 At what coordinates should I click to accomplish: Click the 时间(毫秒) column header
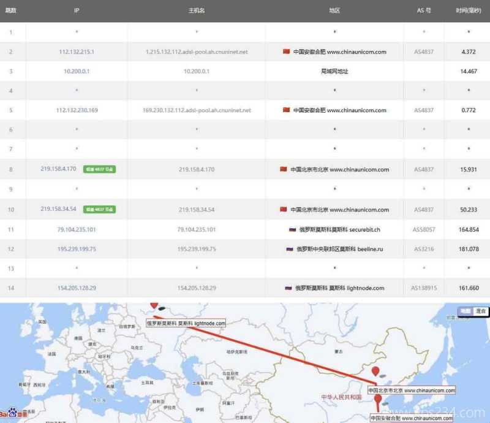tap(469, 10)
